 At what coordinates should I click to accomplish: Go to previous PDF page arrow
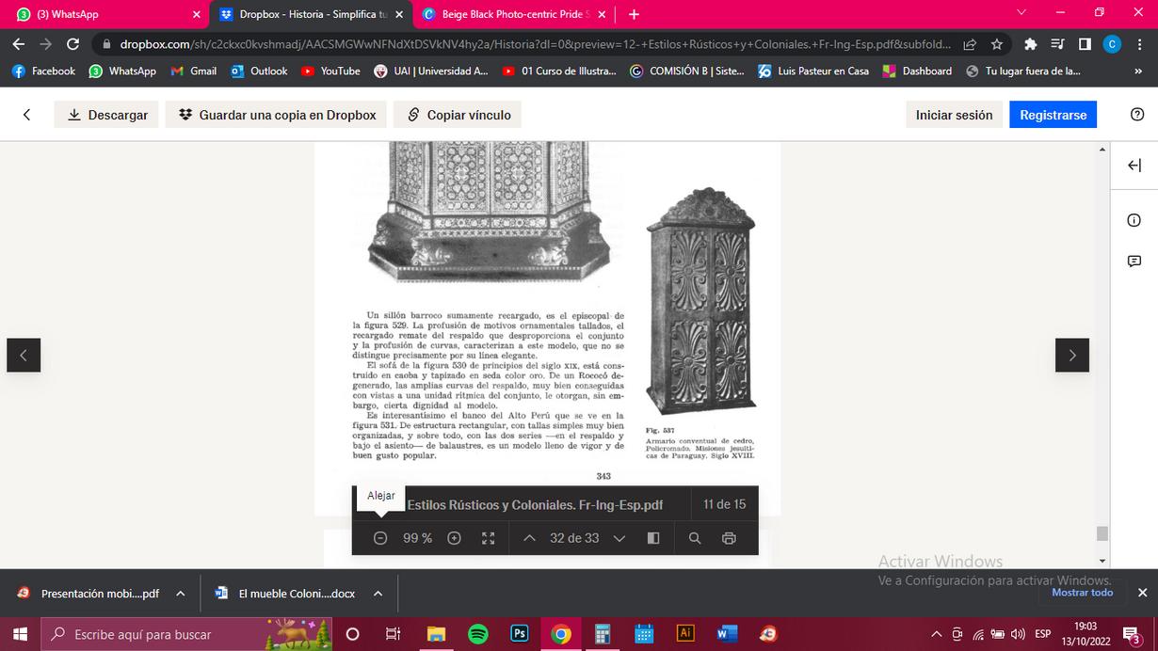click(x=529, y=538)
